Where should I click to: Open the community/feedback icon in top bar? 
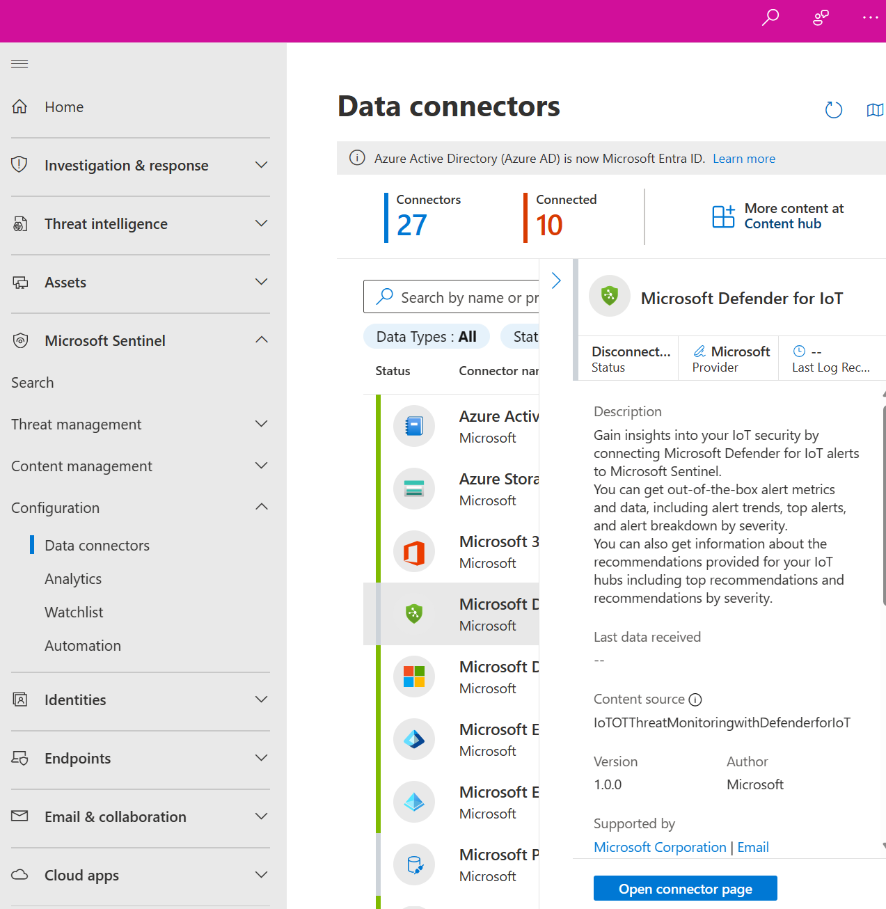click(821, 17)
